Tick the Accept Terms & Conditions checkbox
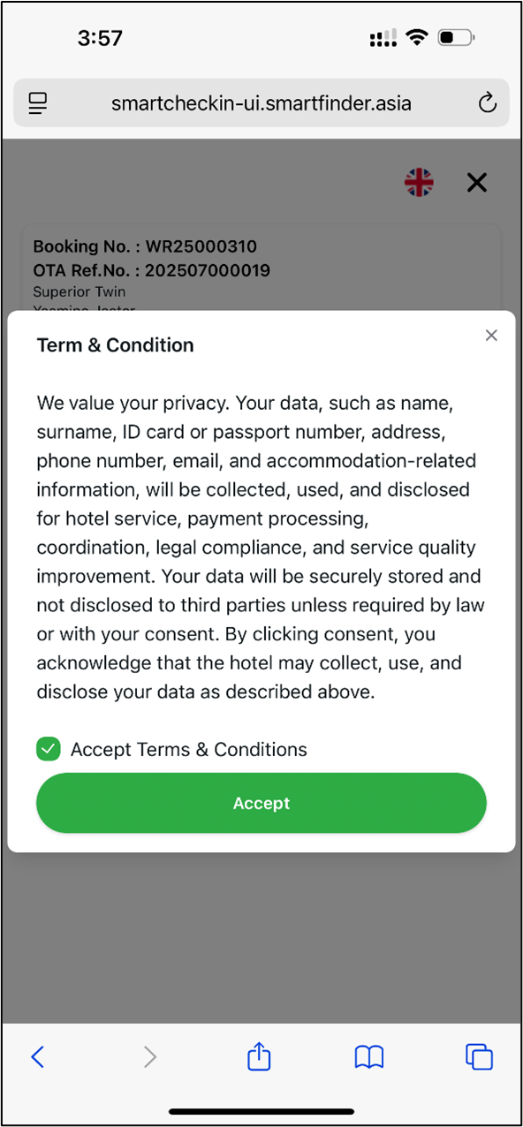The height and width of the screenshot is (1127, 523). tap(48, 749)
